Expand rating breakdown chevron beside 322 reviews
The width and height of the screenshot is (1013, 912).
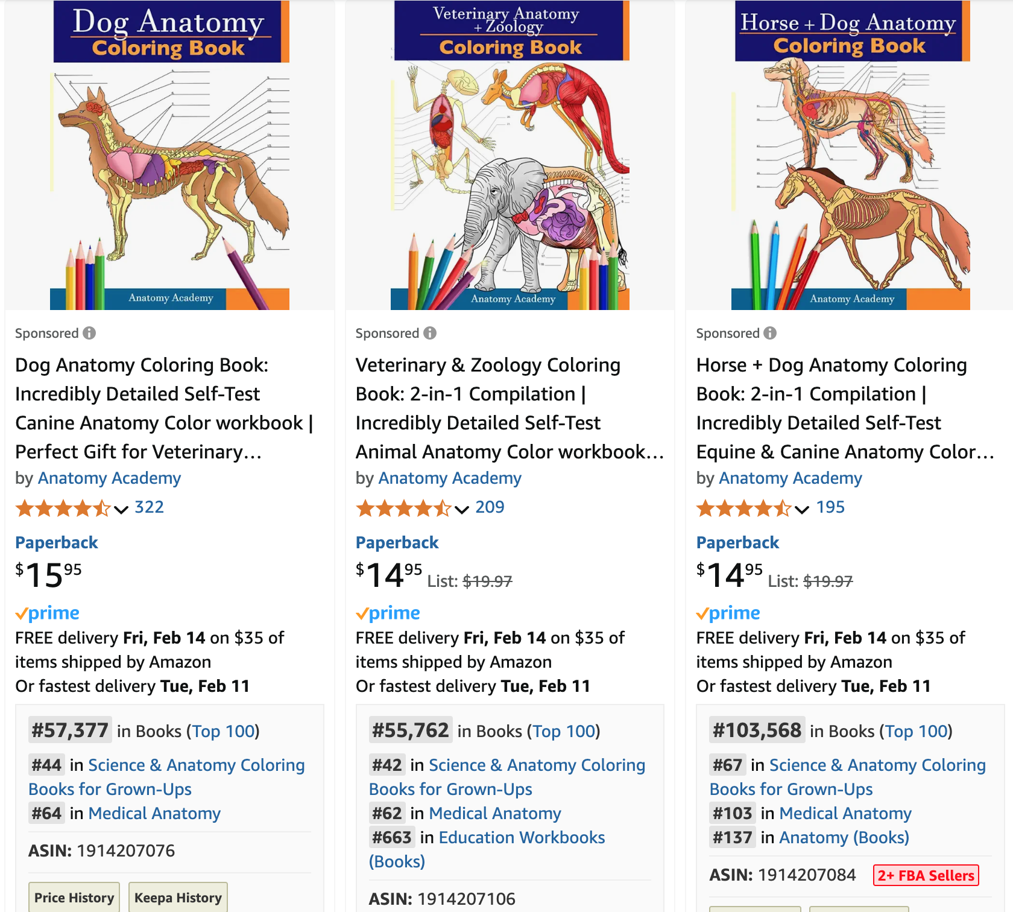coord(121,510)
